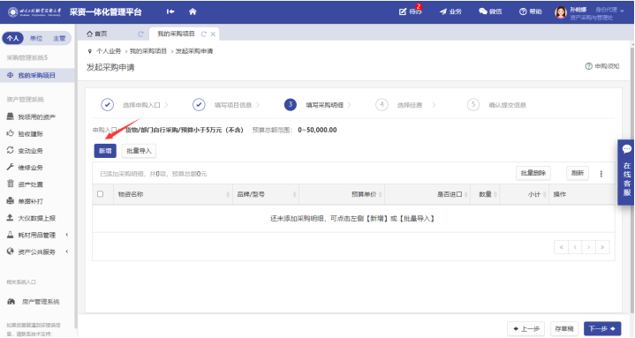Click the 我的采购项目 breadcrumb link
The image size is (635, 338).
click(x=147, y=51)
